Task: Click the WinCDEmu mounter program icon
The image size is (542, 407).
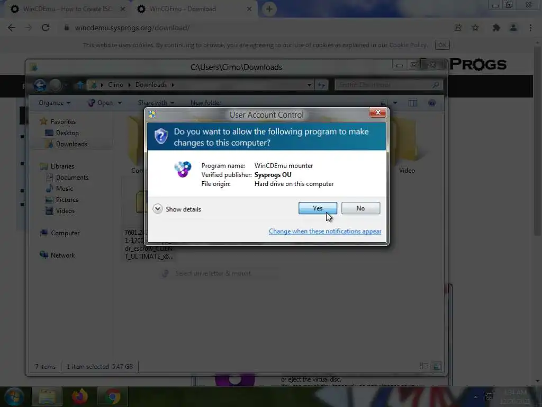Action: coord(183,169)
